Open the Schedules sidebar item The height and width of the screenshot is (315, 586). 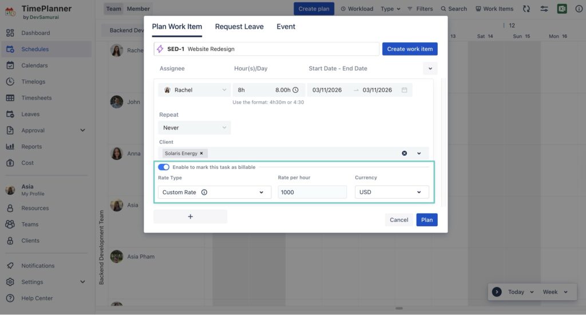(x=35, y=49)
